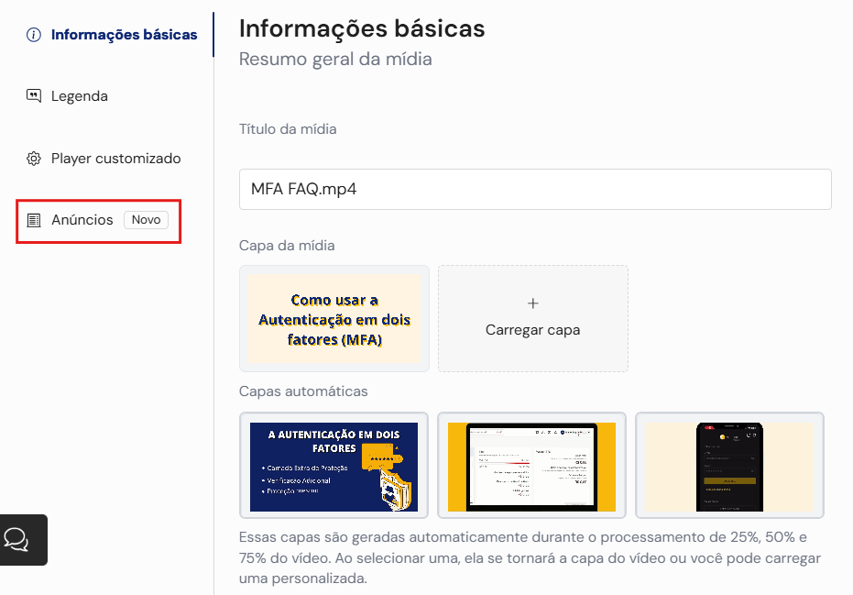853x595 pixels.
Task: Go to Player customizado settings
Action: pos(115,159)
